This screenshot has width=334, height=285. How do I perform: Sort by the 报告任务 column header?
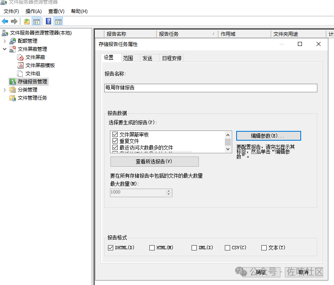coord(187,34)
